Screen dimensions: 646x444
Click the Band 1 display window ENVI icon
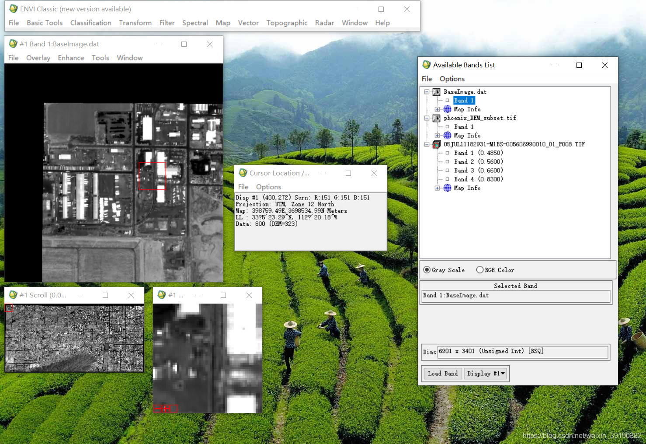pos(13,44)
